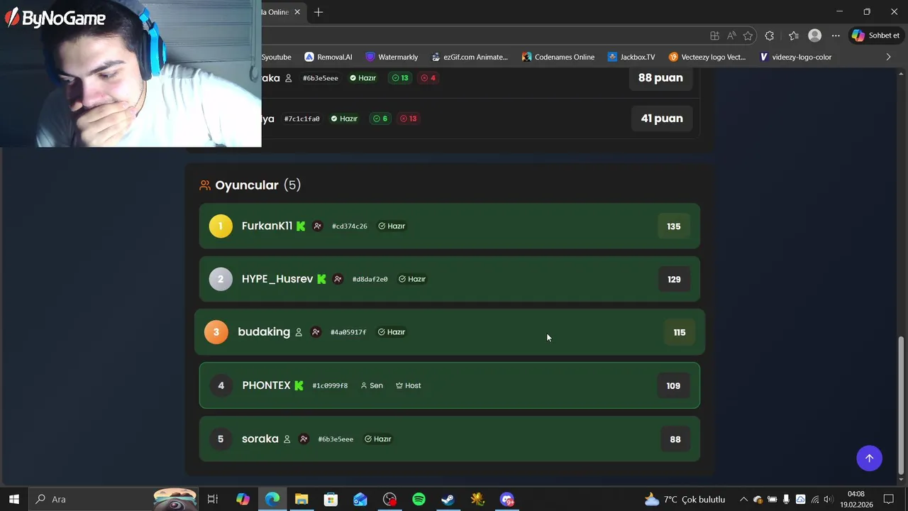The image size is (908, 511).
Task: Open Spotify from the taskbar
Action: click(x=419, y=499)
